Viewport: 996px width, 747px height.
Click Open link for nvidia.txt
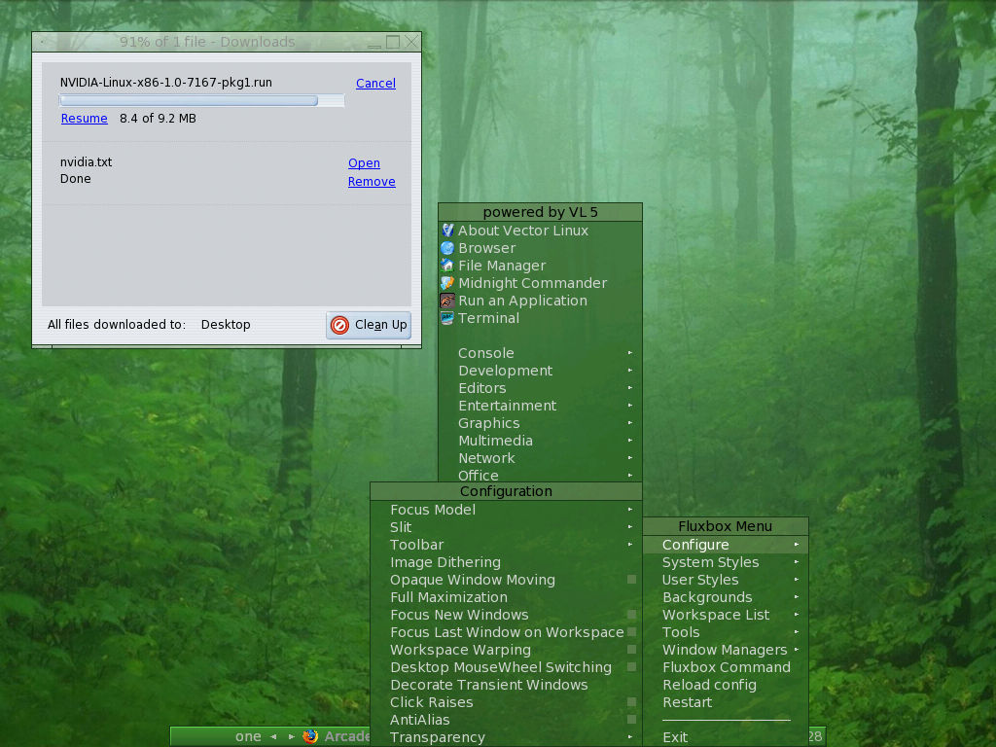click(x=364, y=163)
